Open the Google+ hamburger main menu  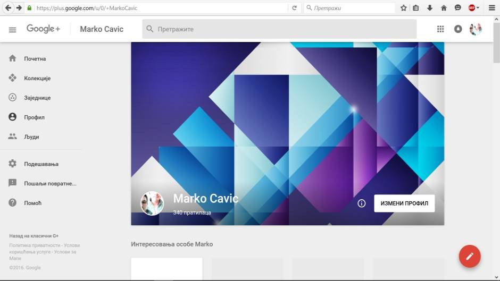click(13, 29)
